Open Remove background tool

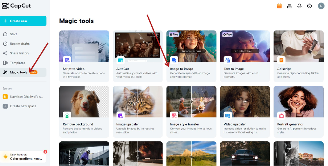point(84,112)
